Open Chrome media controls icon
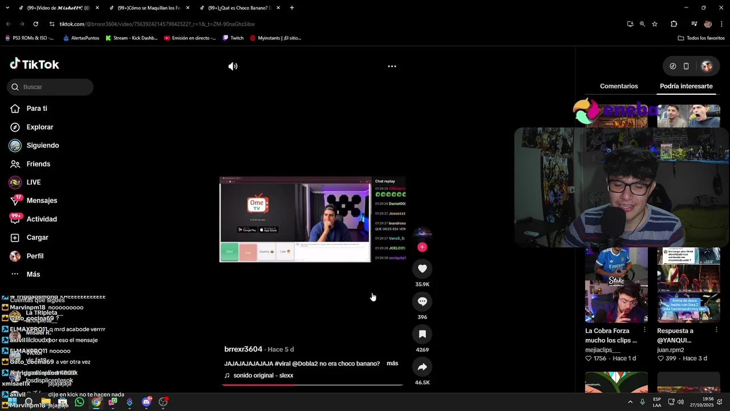Screen dimensions: 730x411 (x=694, y=24)
